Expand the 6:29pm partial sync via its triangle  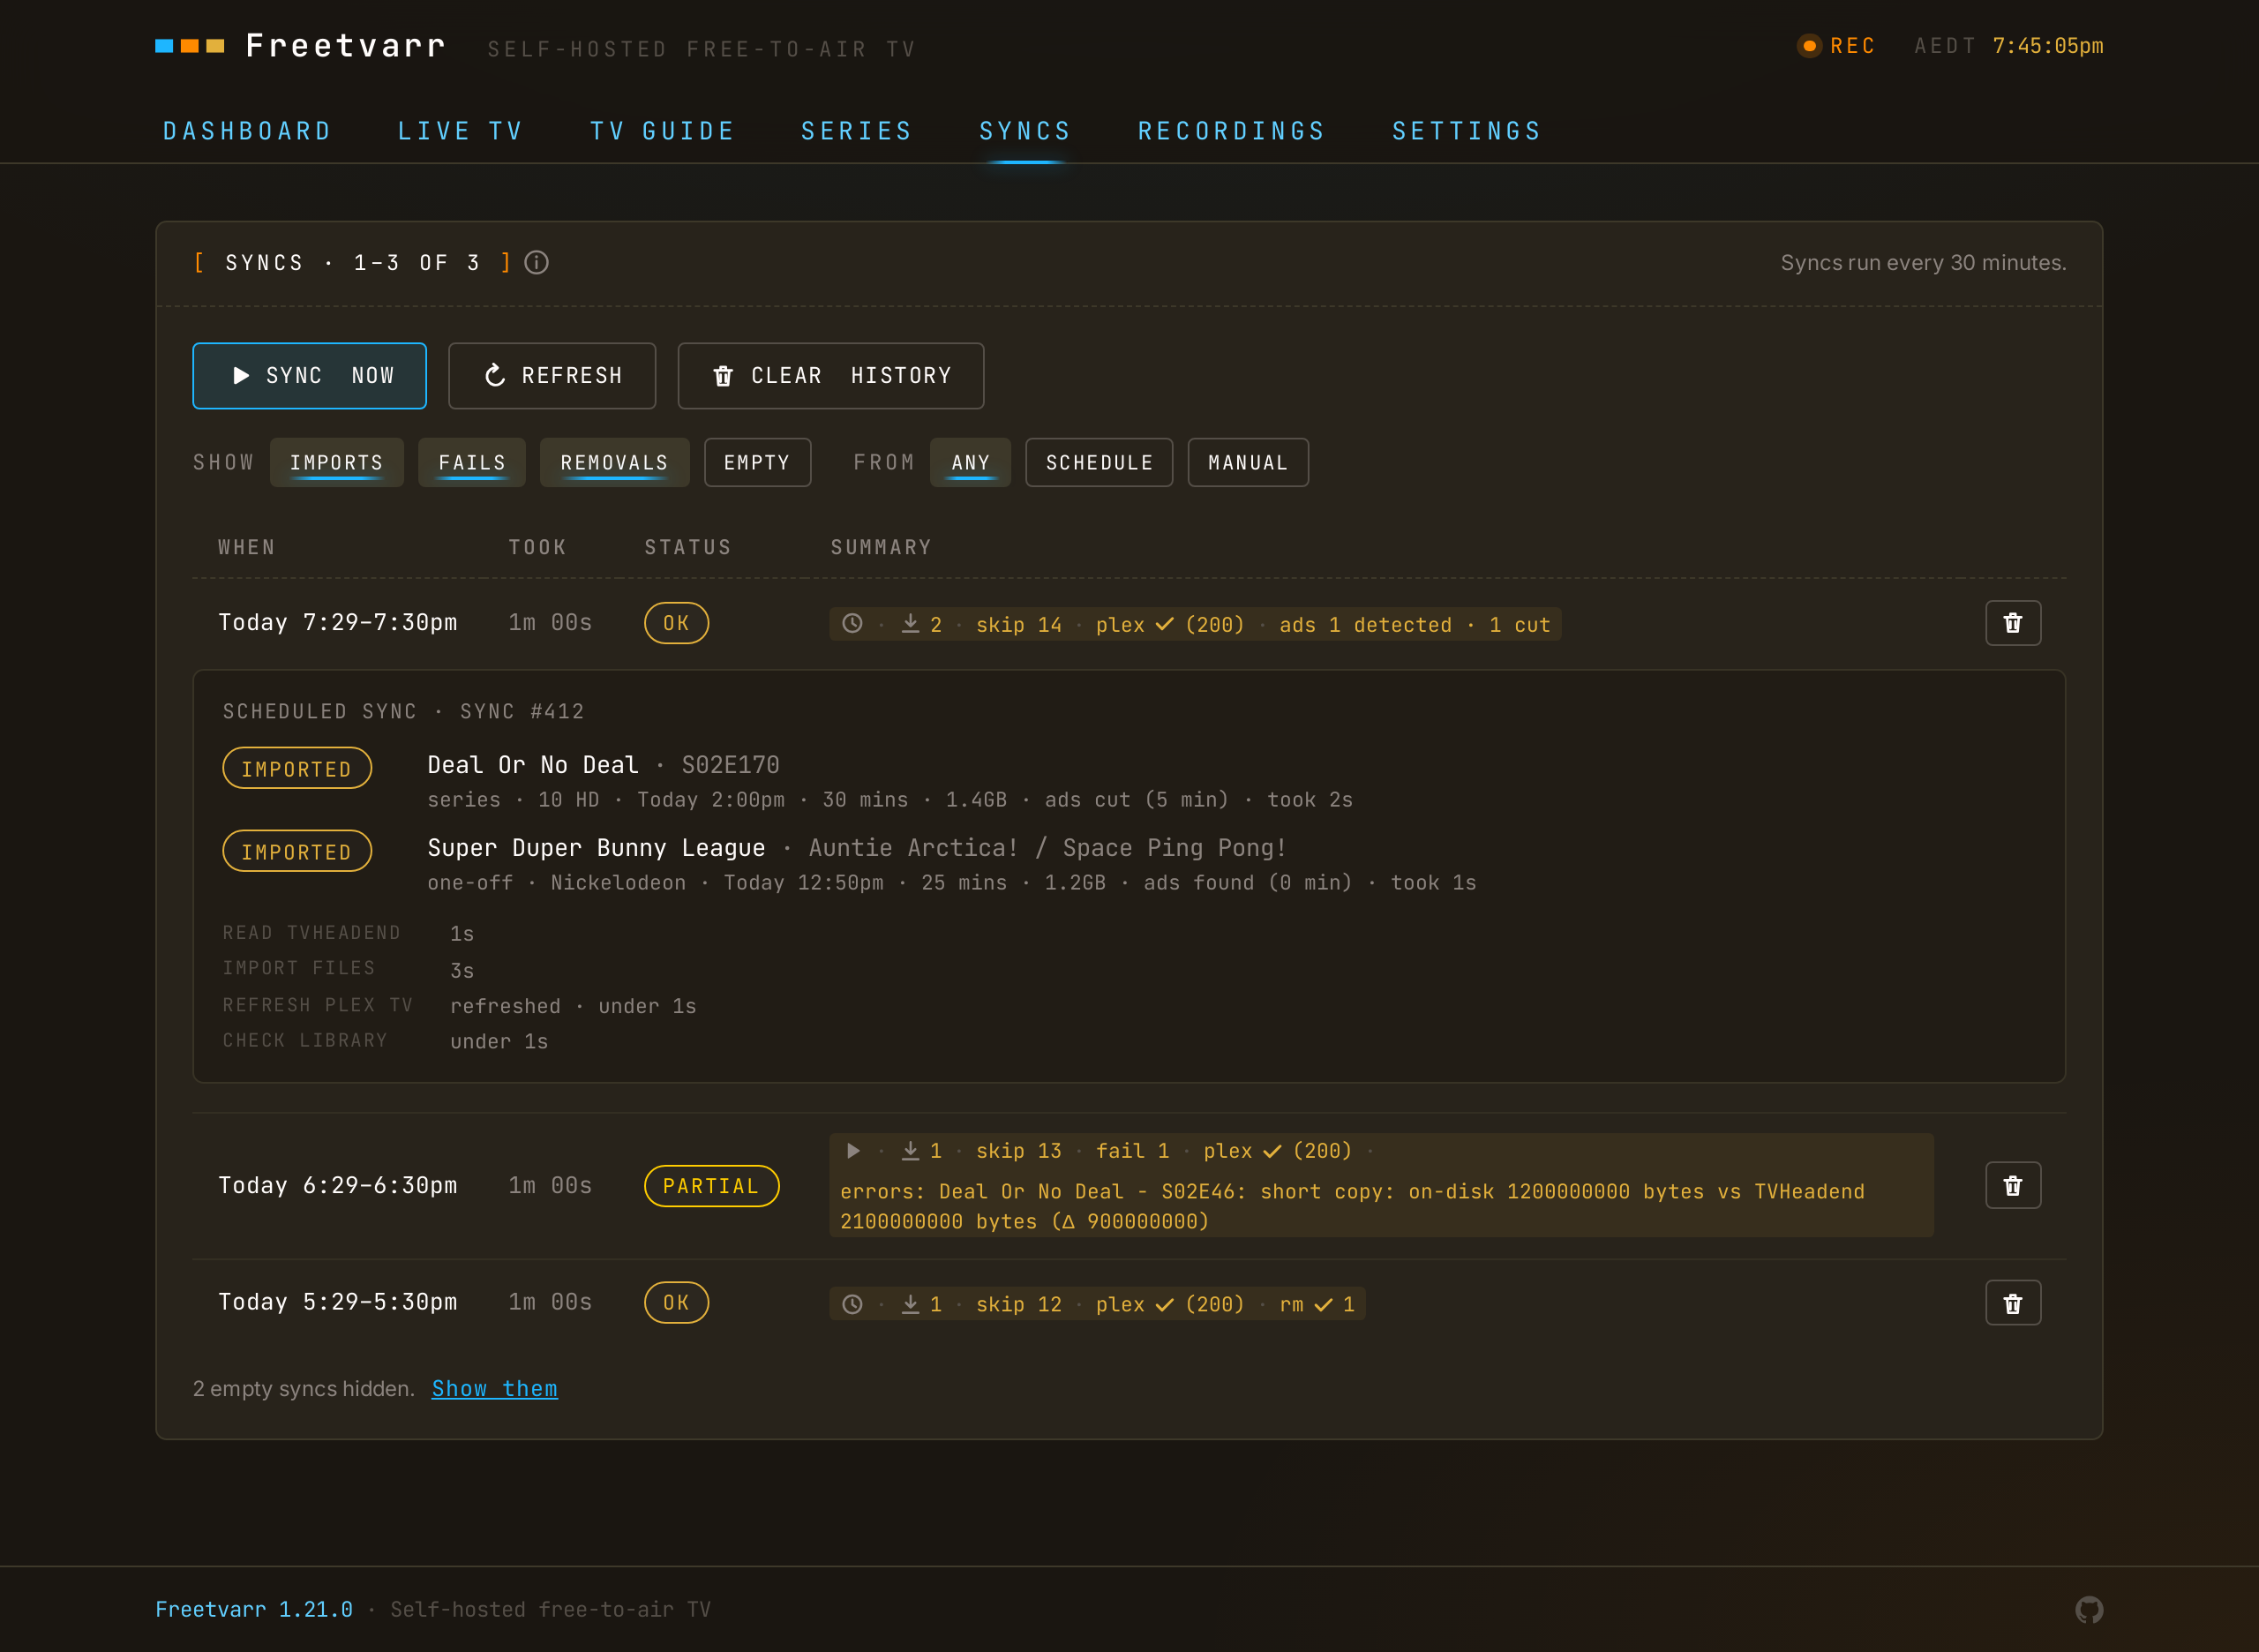853,1151
